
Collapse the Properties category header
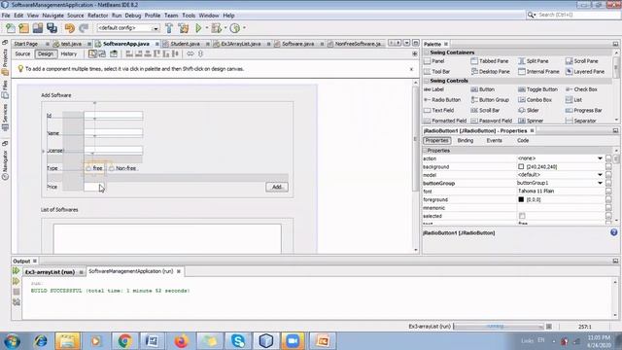tap(425, 151)
